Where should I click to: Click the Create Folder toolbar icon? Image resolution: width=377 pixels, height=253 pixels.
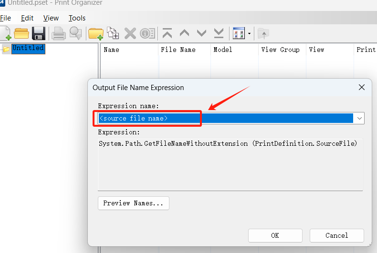click(96, 33)
